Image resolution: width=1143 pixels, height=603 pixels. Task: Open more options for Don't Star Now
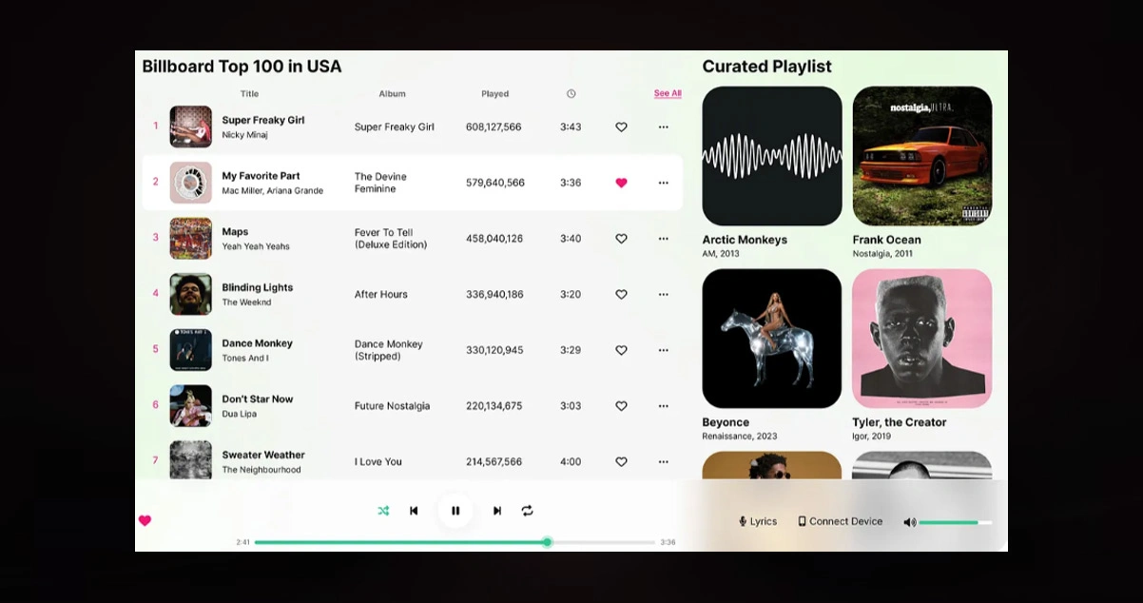click(x=663, y=406)
